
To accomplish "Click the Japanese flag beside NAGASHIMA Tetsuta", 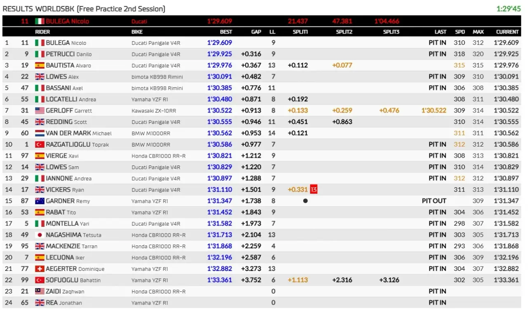I will (40, 235).
